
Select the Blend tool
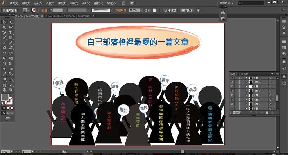pos(11,74)
